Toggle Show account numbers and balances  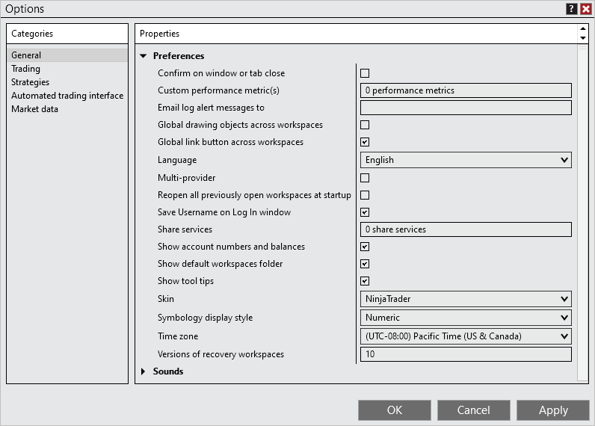click(365, 247)
